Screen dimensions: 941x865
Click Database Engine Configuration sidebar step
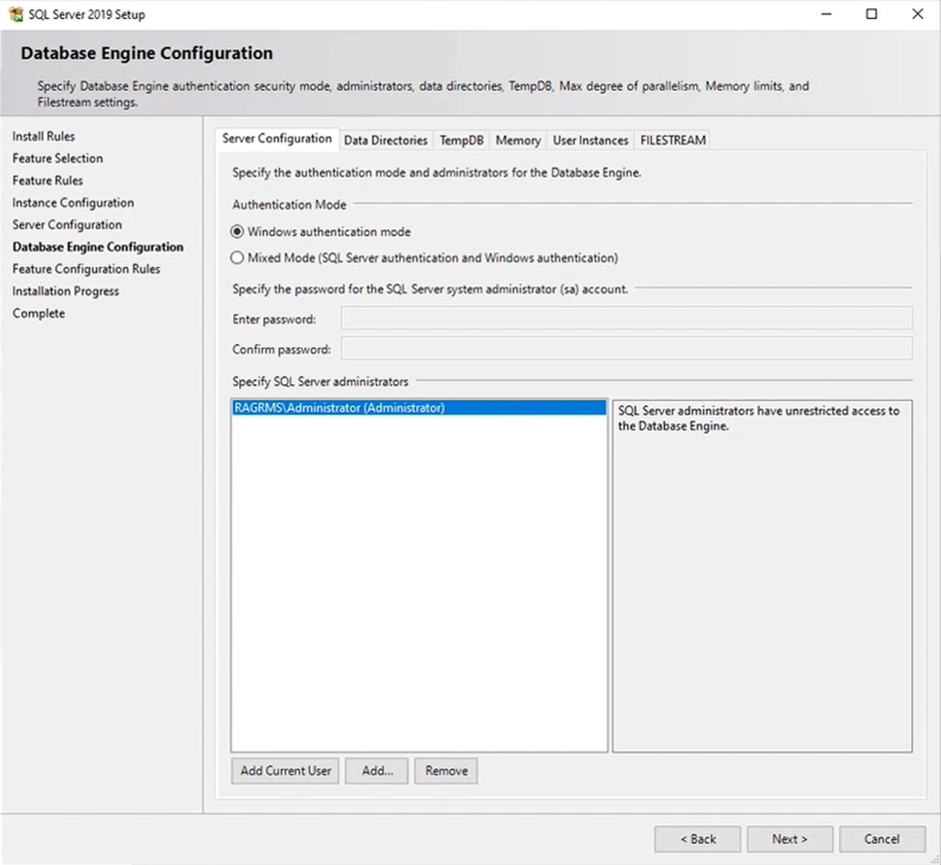point(98,246)
